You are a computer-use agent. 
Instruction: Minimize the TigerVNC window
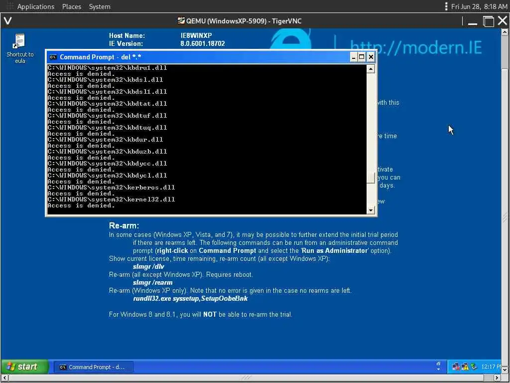(x=472, y=21)
